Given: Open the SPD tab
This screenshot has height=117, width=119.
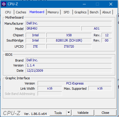Looking at the screenshot, I should [x=66, y=12].
